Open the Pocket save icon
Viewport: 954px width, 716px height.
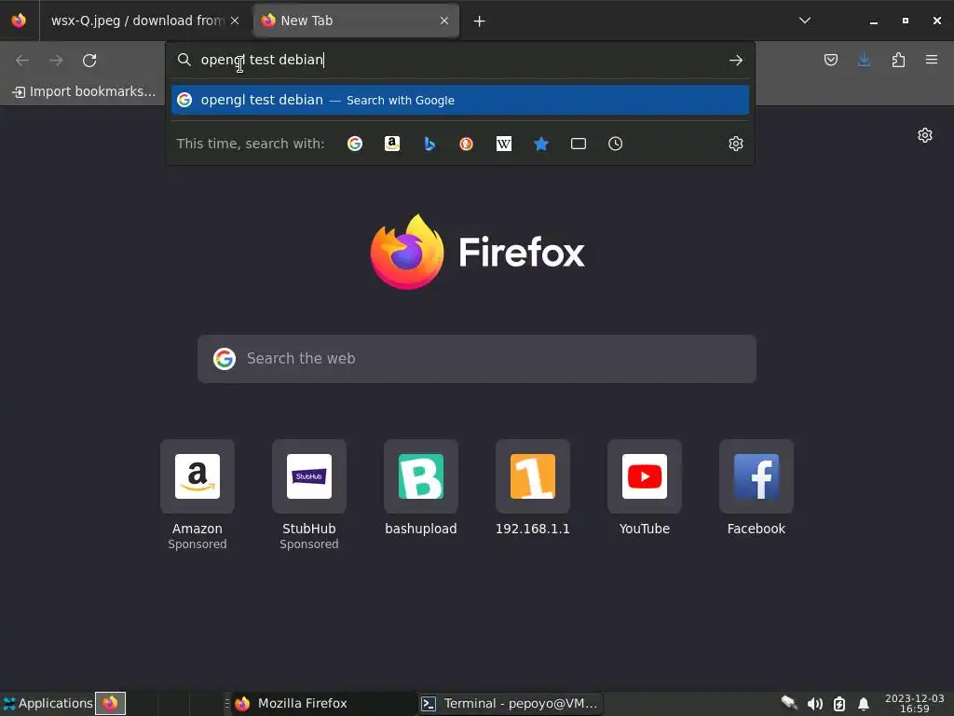point(830,60)
